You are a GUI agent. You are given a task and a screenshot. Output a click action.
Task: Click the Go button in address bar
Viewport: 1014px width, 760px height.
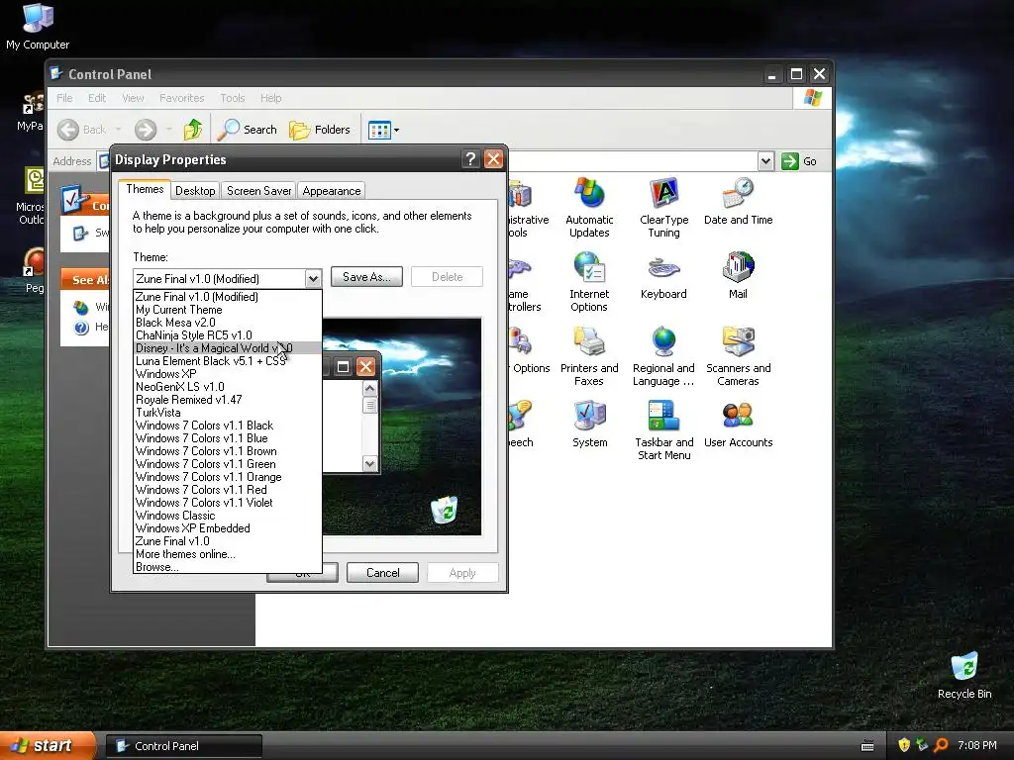pyautogui.click(x=799, y=161)
